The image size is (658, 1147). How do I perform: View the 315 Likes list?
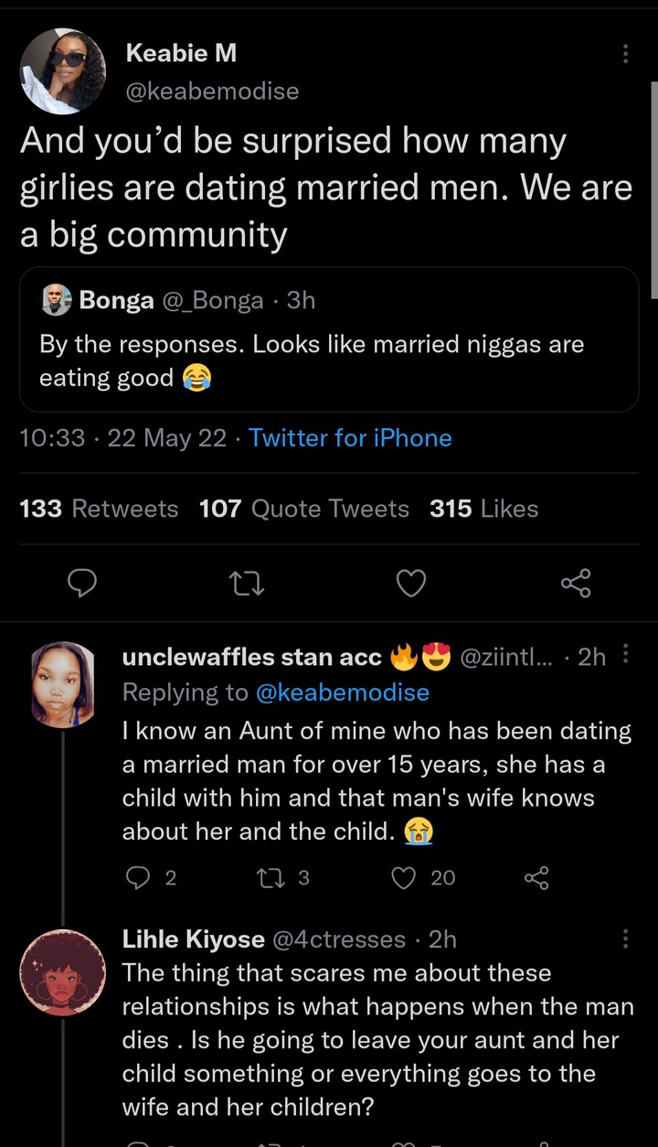[x=483, y=509]
